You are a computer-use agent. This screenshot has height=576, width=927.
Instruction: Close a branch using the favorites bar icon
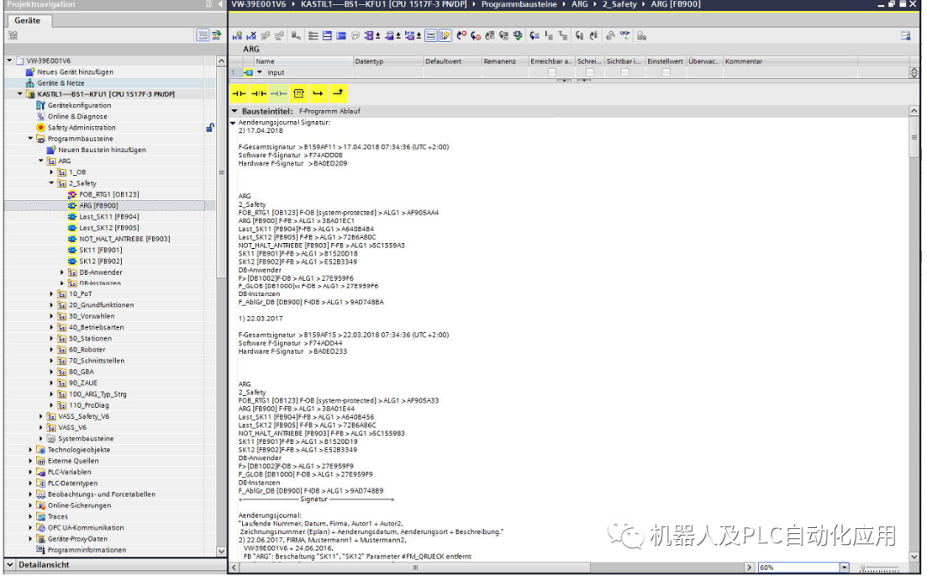(336, 93)
